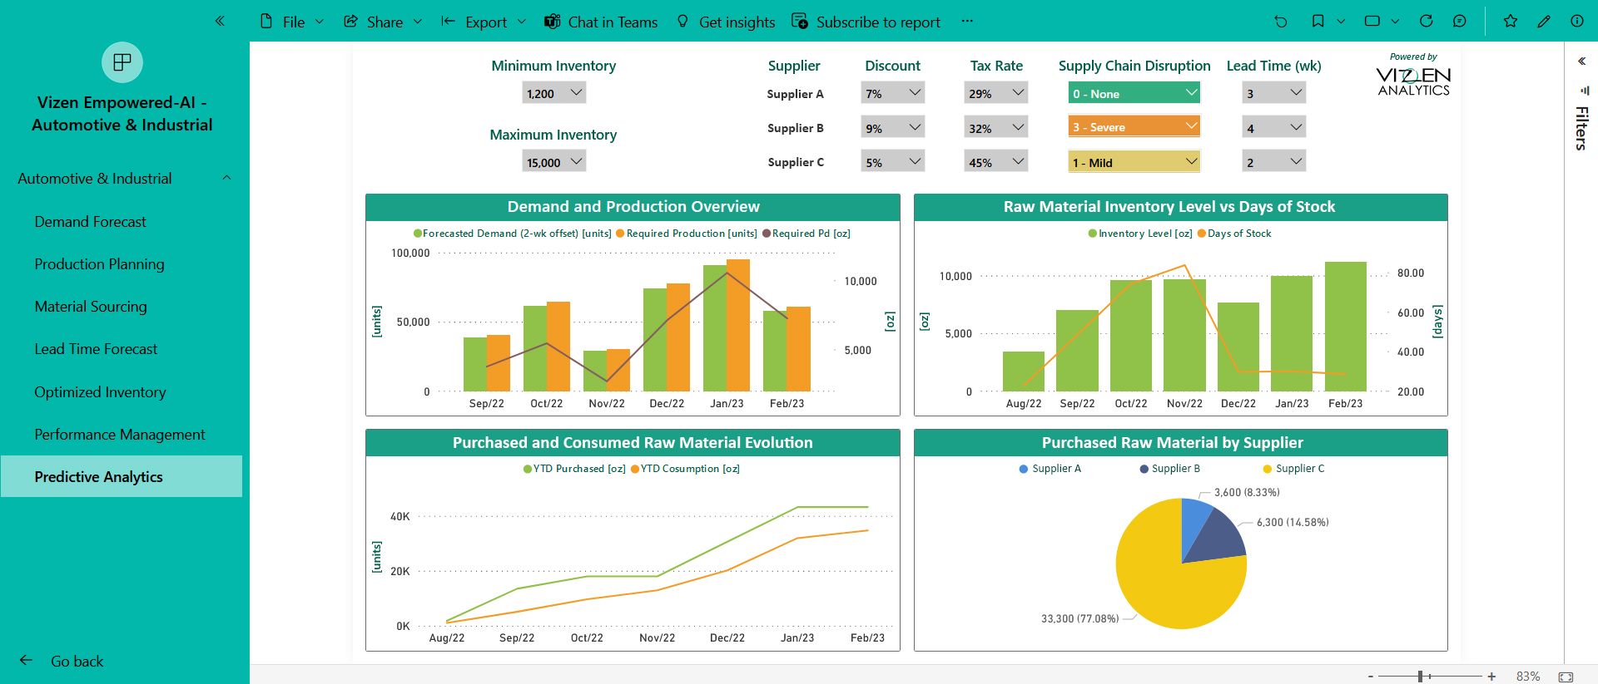Open Supplier C lead time 2 dropdown
The image size is (1598, 684).
[x=1274, y=162]
